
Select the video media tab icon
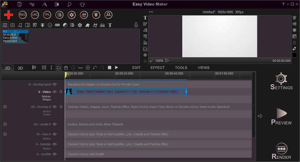[5, 25]
